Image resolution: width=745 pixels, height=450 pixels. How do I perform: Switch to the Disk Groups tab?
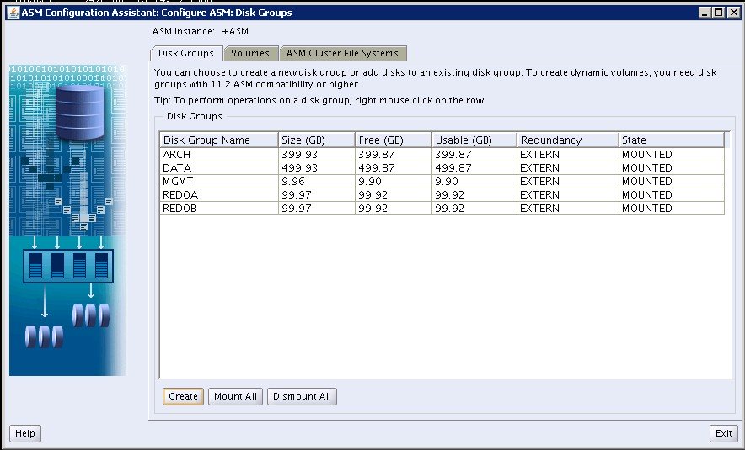[186, 53]
